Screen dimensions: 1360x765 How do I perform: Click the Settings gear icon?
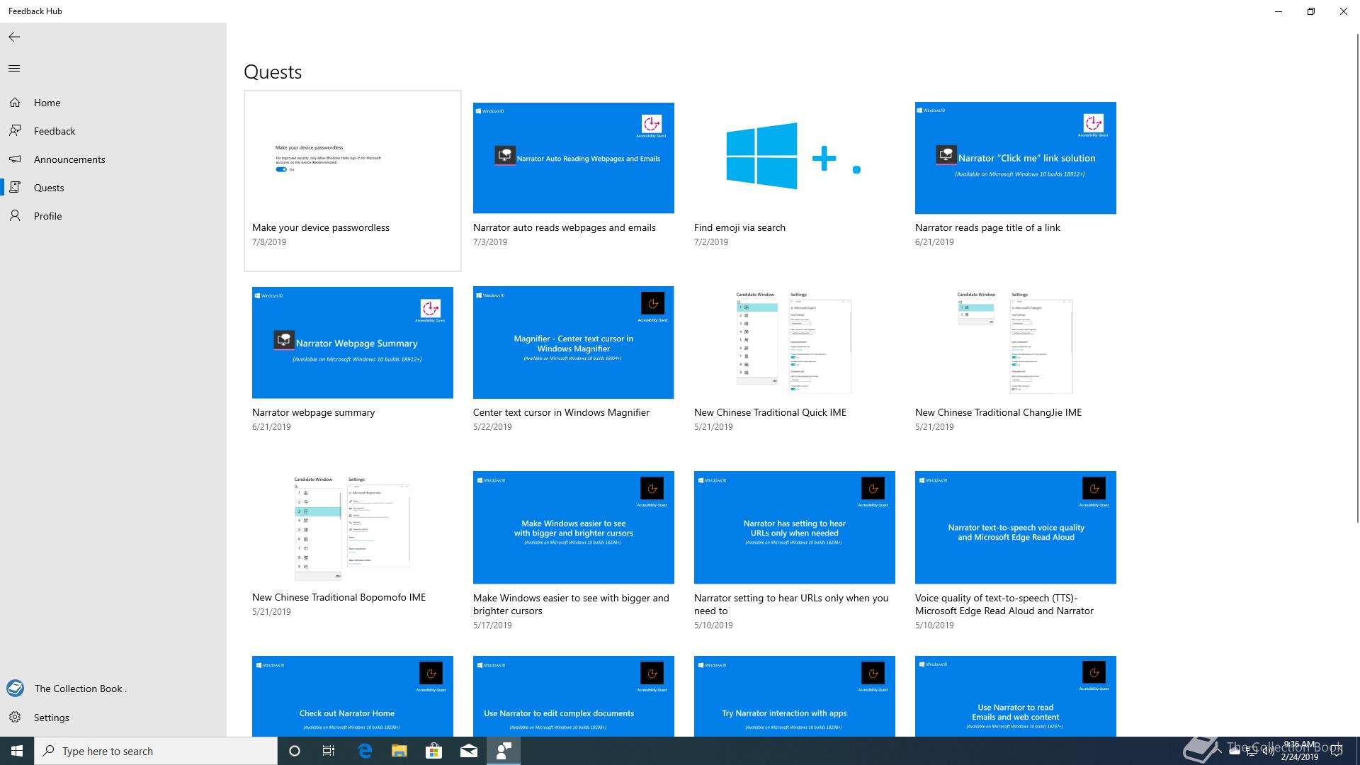coord(15,718)
